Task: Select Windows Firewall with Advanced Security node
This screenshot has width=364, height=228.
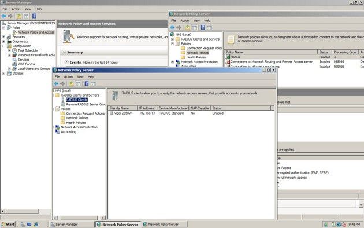Action: pyautogui.click(x=36, y=55)
